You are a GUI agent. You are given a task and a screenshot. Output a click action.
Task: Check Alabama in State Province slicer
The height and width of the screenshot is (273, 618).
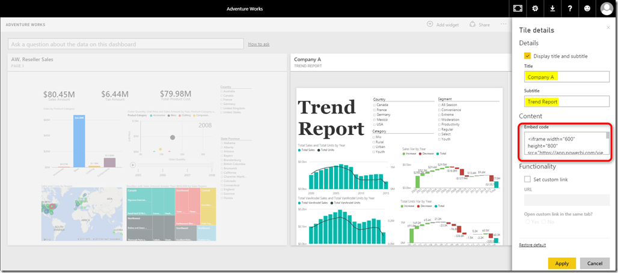click(x=222, y=143)
